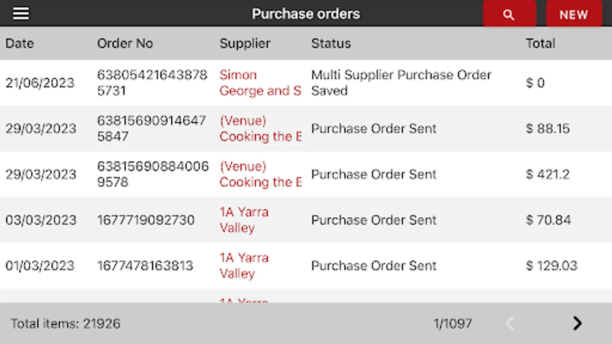The height and width of the screenshot is (344, 612).
Task: Go to next page arrow
Action: tap(577, 323)
